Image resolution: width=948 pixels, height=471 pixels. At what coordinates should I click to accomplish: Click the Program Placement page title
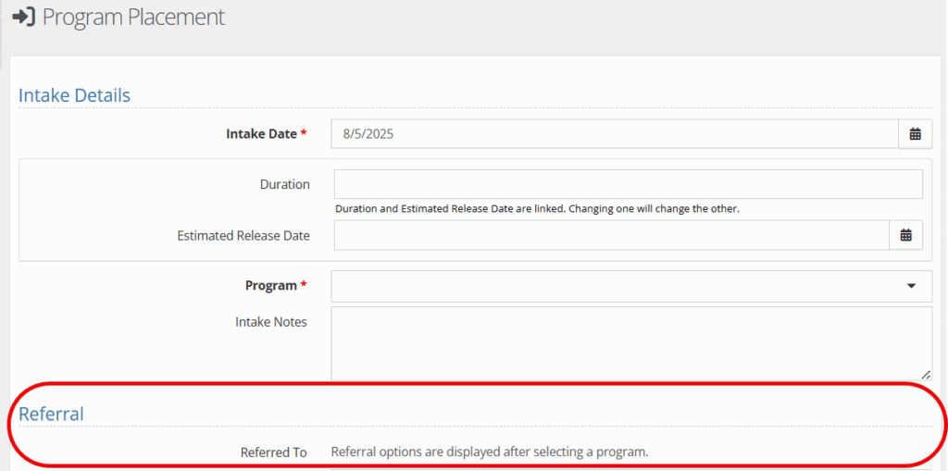[x=133, y=17]
